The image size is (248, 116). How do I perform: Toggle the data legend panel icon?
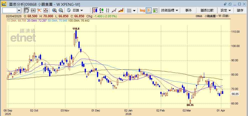(149, 11)
